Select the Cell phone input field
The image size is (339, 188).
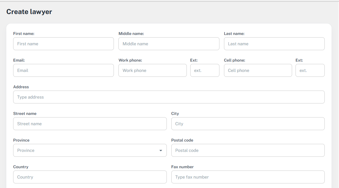pos(258,70)
